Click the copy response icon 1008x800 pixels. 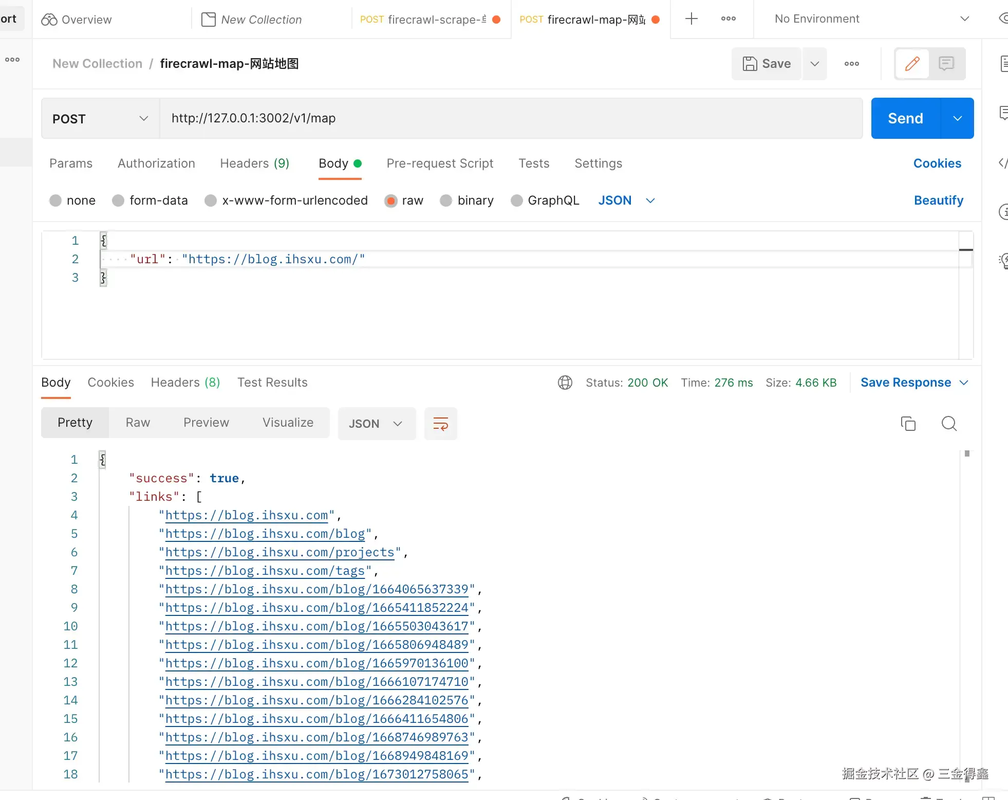pyautogui.click(x=908, y=423)
